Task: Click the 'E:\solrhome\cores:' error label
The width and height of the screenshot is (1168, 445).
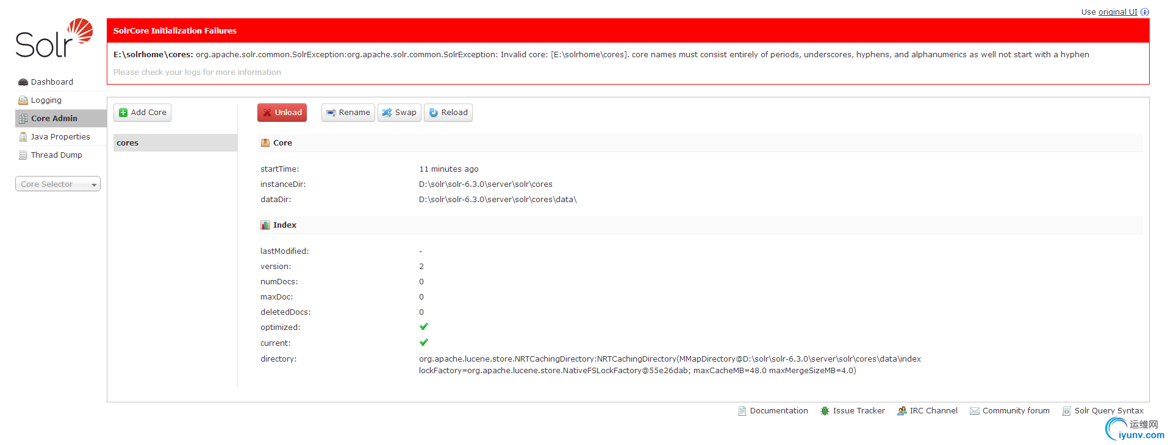Action: pos(153,54)
